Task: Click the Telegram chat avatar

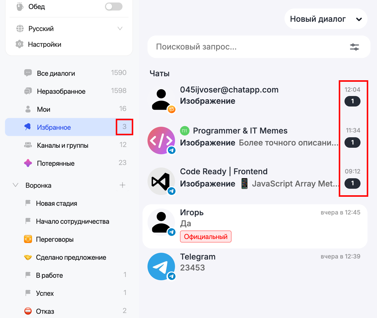Action: click(161, 266)
